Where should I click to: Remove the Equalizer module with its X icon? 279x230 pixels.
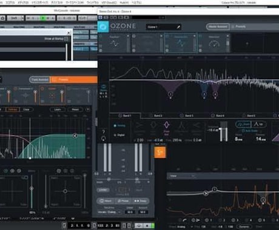(x=128, y=36)
